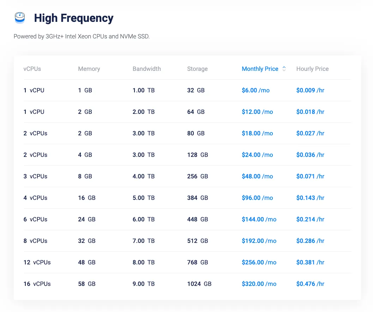Click the 1.00 TB bandwidth cell

pos(144,90)
